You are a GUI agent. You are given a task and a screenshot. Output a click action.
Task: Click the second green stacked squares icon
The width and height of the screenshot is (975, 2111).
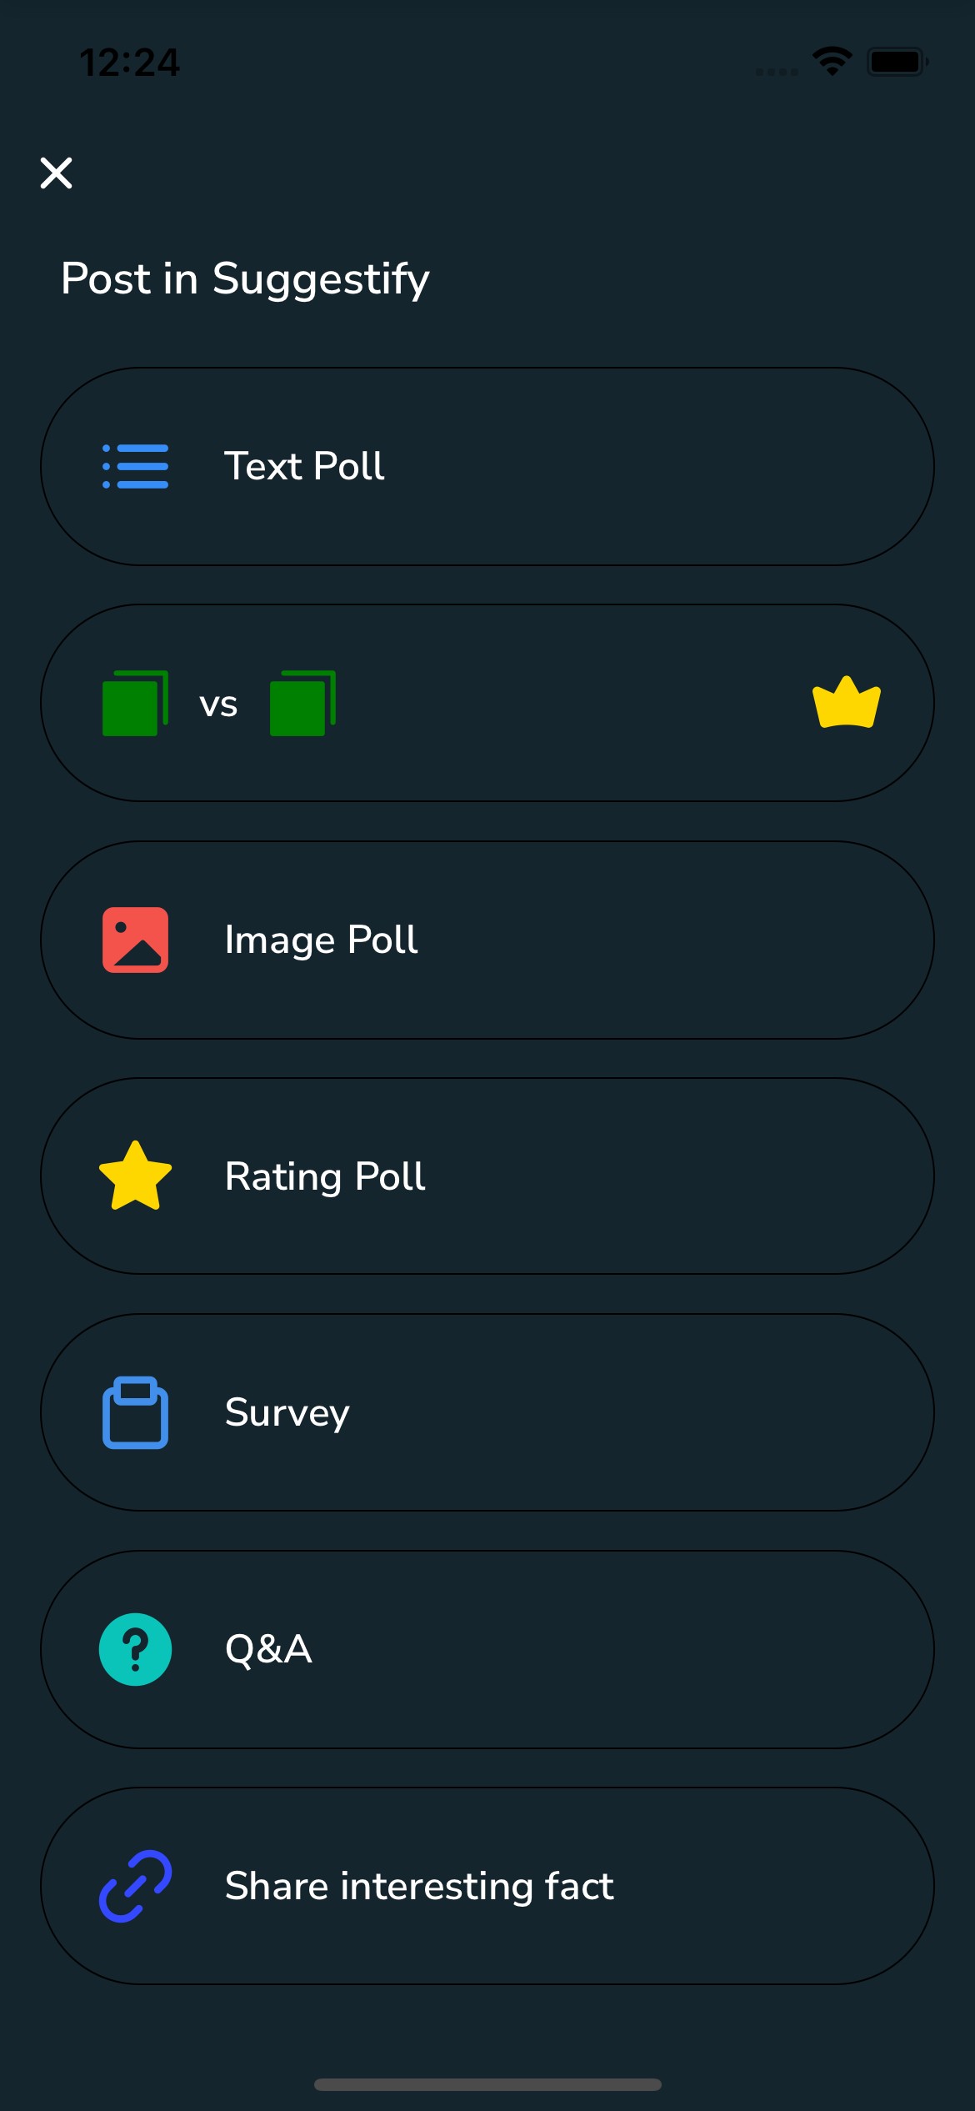(x=302, y=704)
